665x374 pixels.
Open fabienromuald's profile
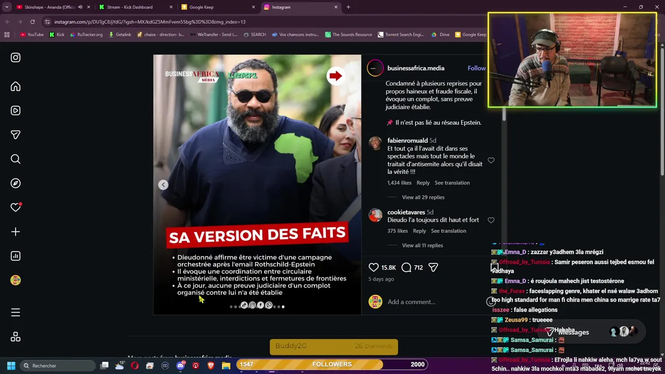coord(407,140)
